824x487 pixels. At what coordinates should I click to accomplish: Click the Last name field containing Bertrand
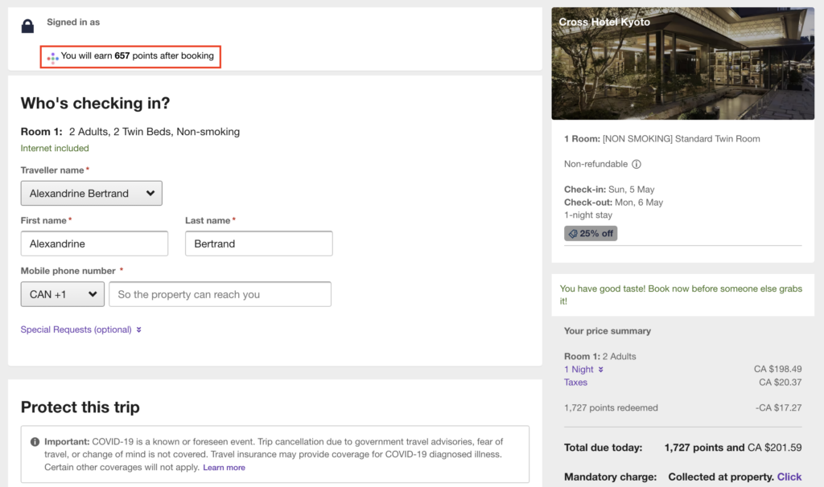coord(258,243)
